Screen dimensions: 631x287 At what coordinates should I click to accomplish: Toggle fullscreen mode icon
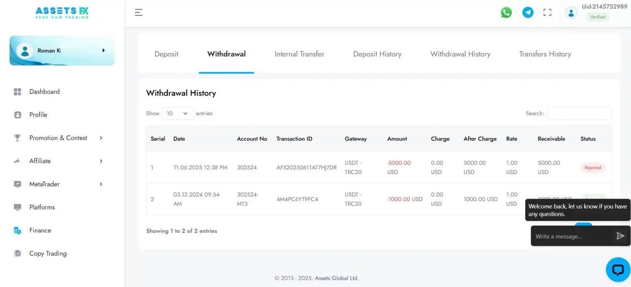point(547,13)
